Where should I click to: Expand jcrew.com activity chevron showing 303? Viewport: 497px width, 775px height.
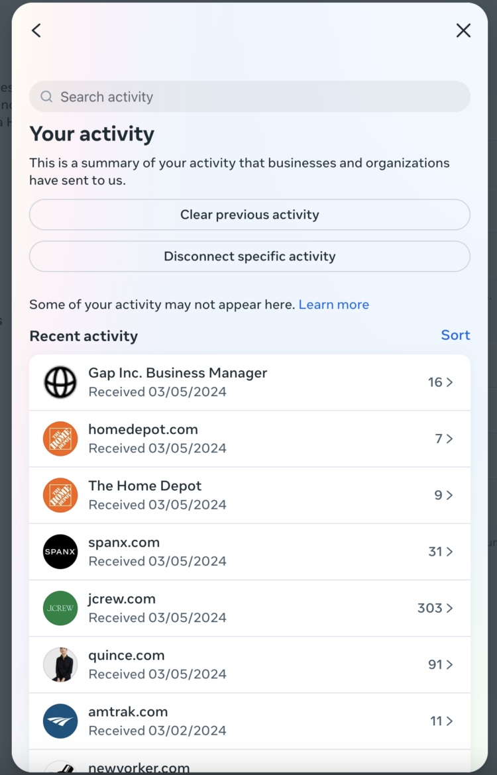450,608
